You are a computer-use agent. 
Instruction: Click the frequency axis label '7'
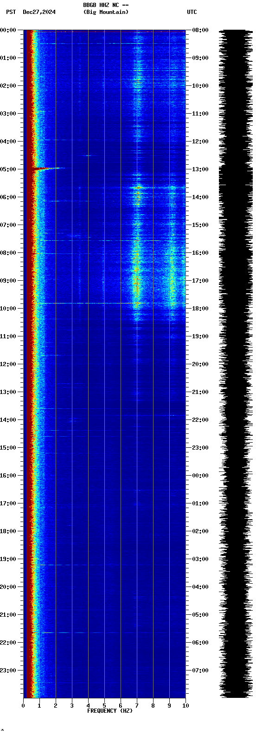137,706
